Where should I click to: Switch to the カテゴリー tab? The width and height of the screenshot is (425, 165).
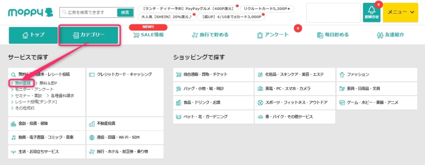(x=89, y=35)
